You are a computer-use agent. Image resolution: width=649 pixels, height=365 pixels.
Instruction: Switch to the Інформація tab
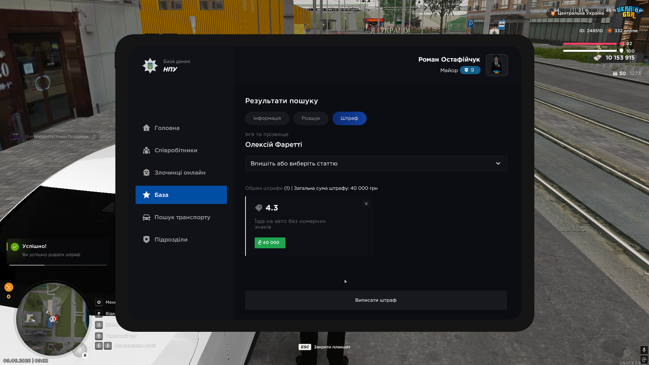click(x=267, y=118)
